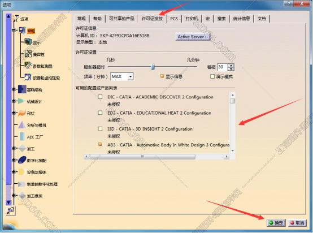
Task: Open the 宏 tab
Action: pyautogui.click(x=207, y=19)
